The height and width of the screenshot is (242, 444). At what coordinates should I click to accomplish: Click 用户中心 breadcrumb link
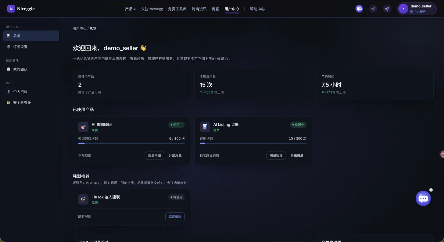79,28
